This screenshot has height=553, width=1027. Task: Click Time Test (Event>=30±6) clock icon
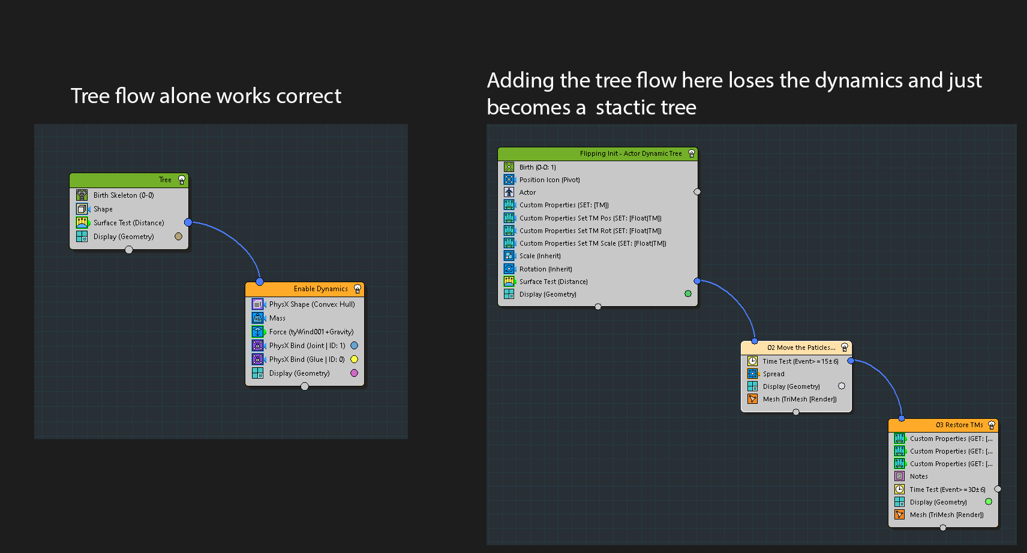pyautogui.click(x=899, y=489)
